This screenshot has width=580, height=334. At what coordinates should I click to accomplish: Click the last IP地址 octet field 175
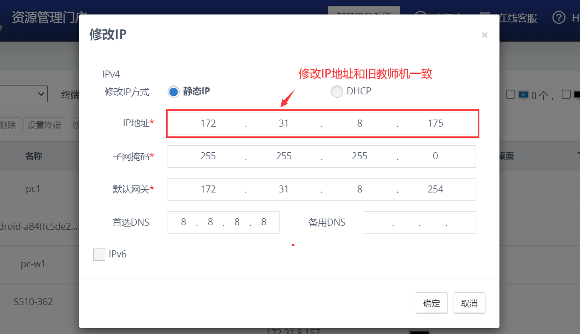[435, 123]
